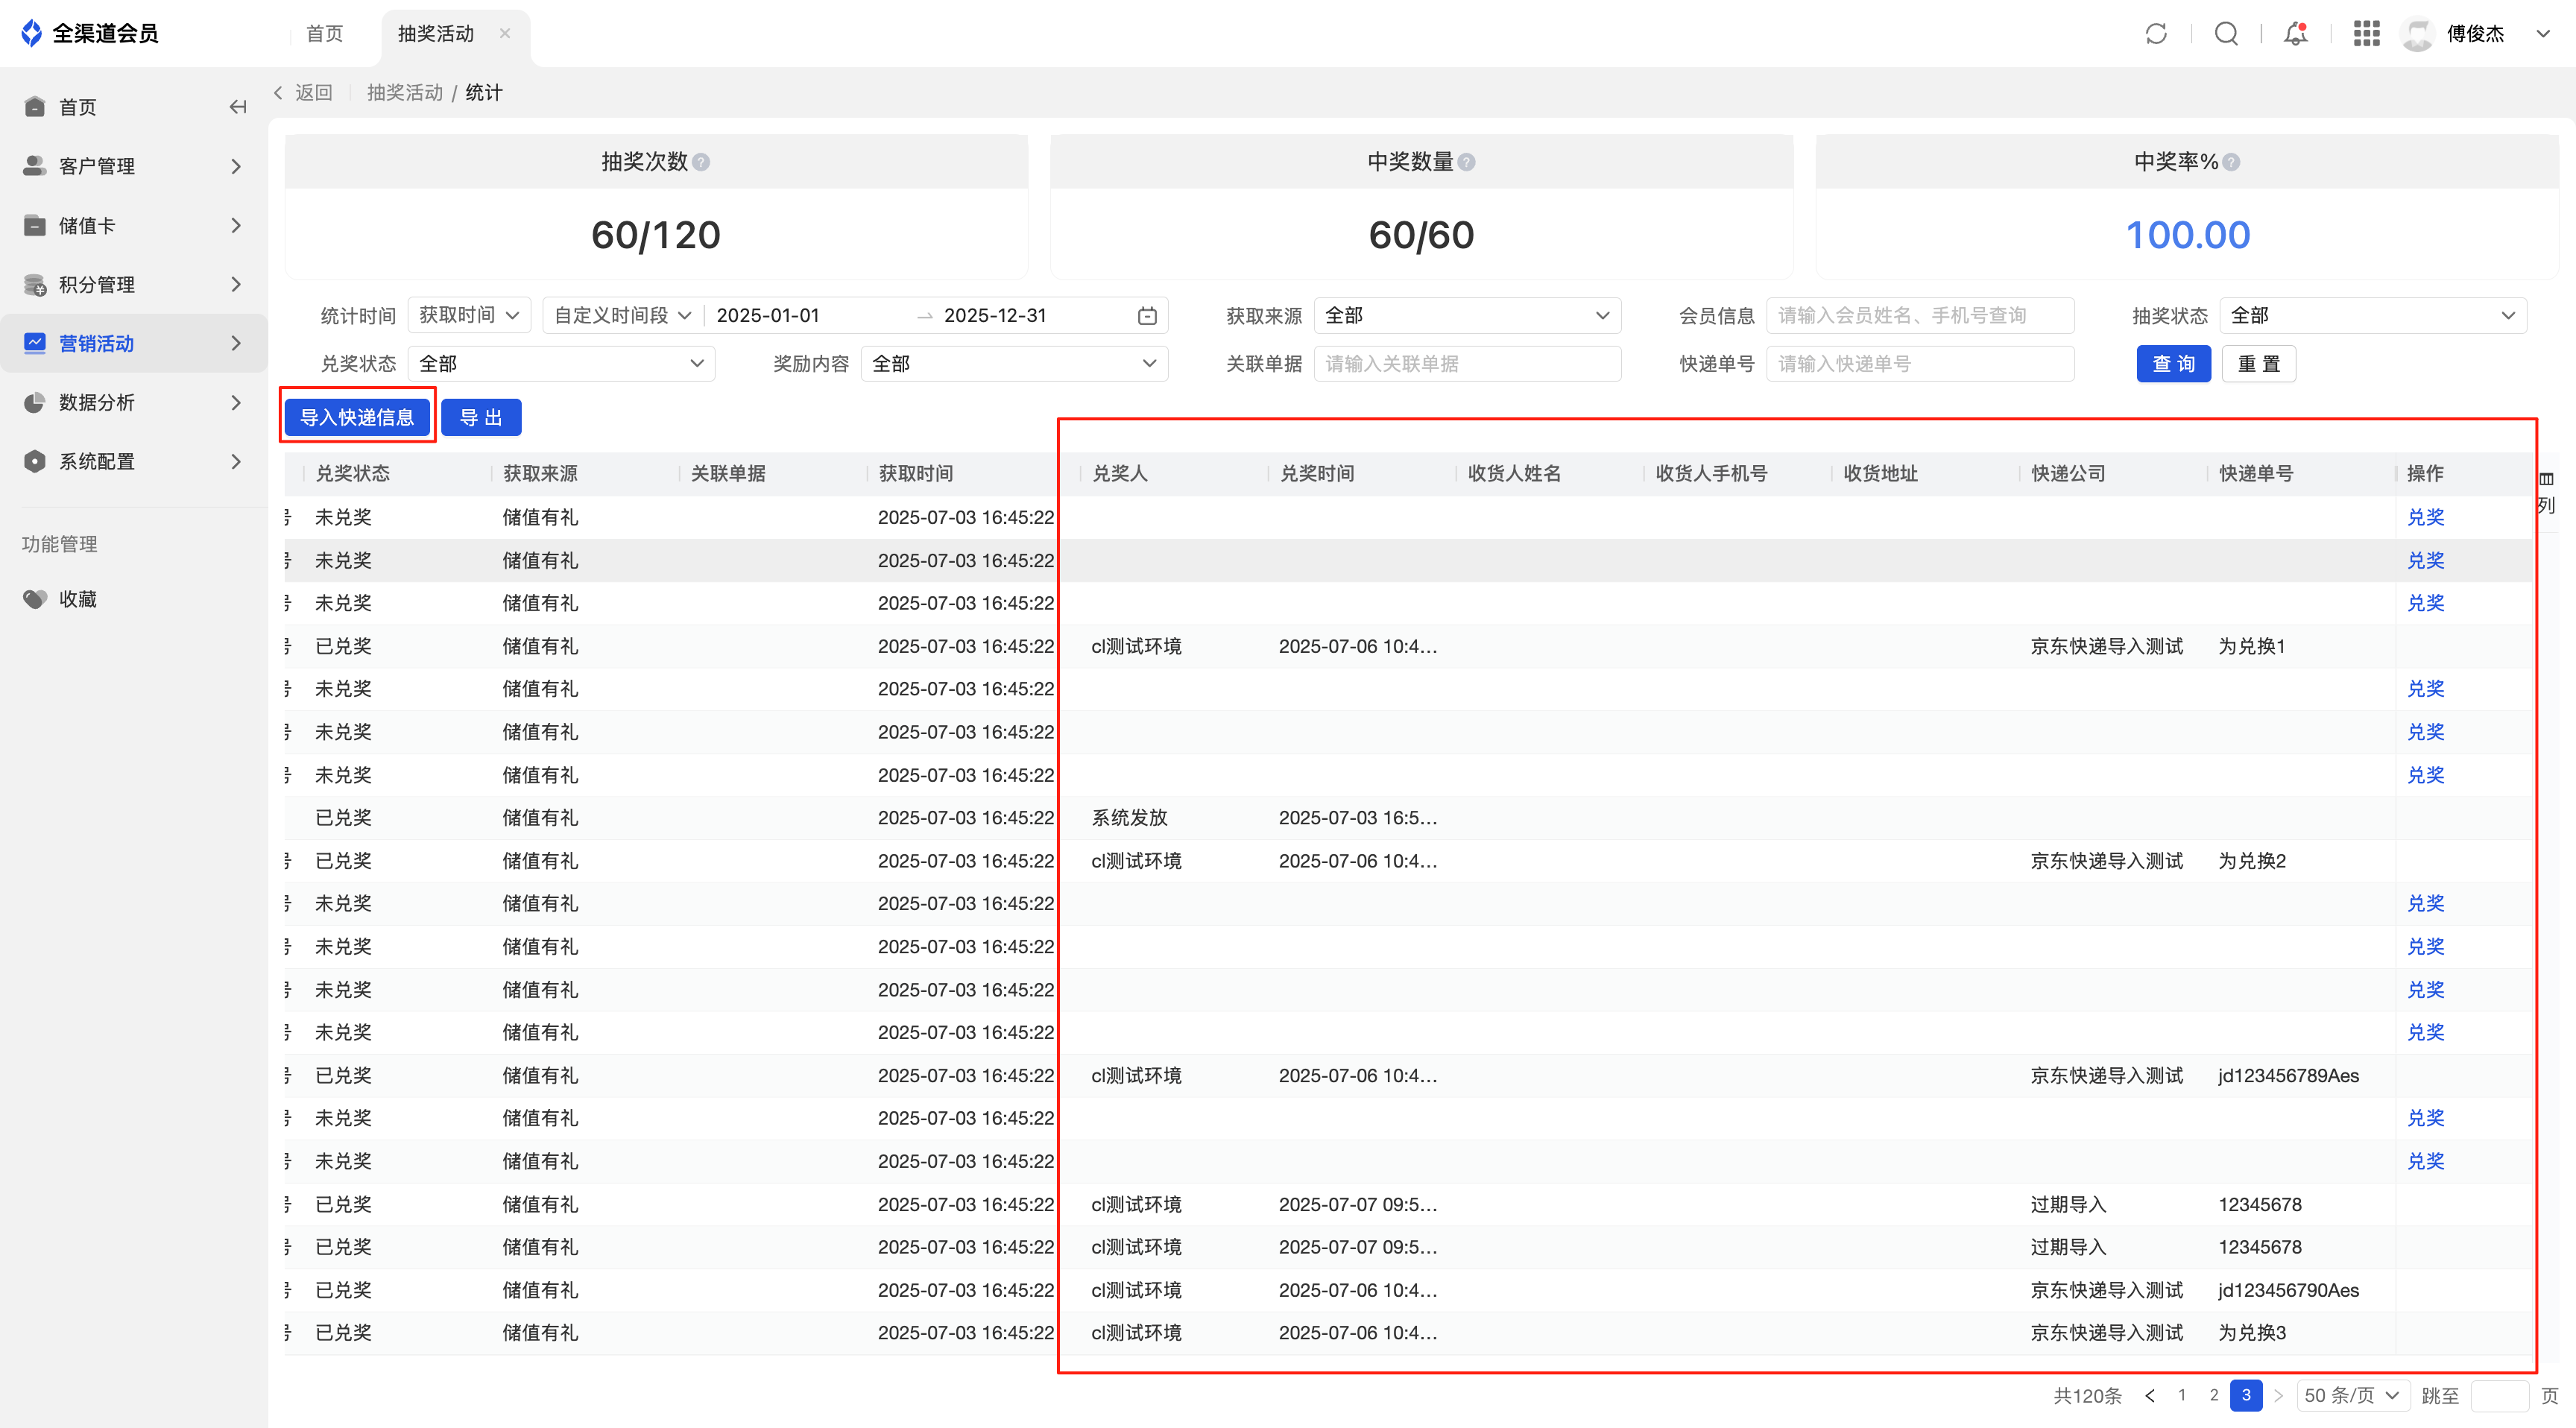This screenshot has width=2576, height=1428.
Task: Click 导入快递信息 button
Action: click(x=357, y=417)
